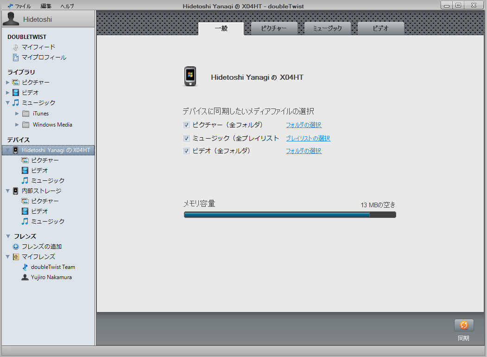
Task: Toggle the ビデオ（全フォルダ） checkbox
Action: (x=186, y=151)
